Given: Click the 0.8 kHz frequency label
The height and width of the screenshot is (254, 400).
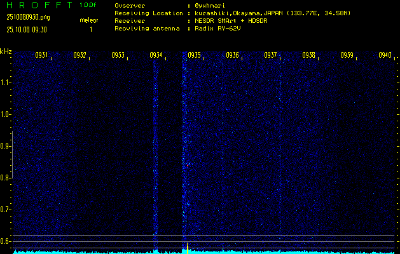Looking at the screenshot, I should click(x=4, y=178).
